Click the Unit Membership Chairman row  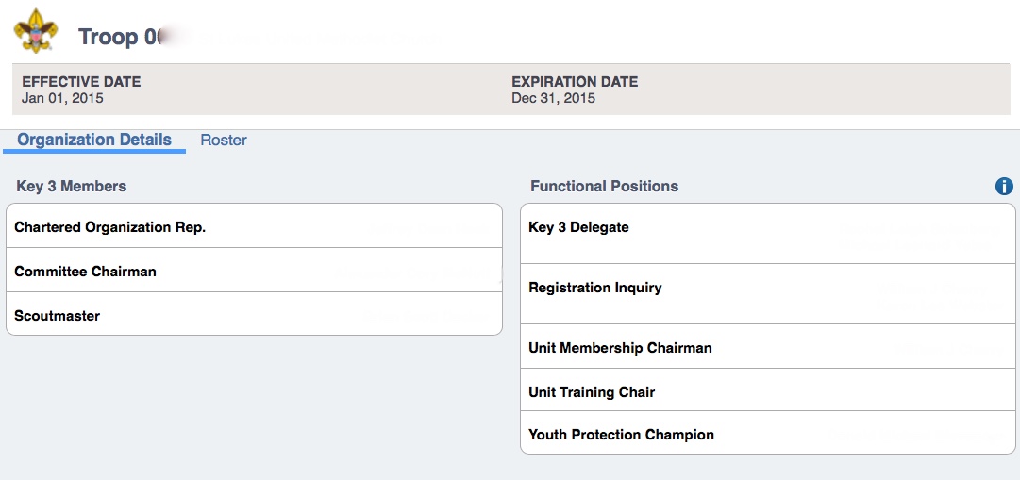click(x=767, y=348)
